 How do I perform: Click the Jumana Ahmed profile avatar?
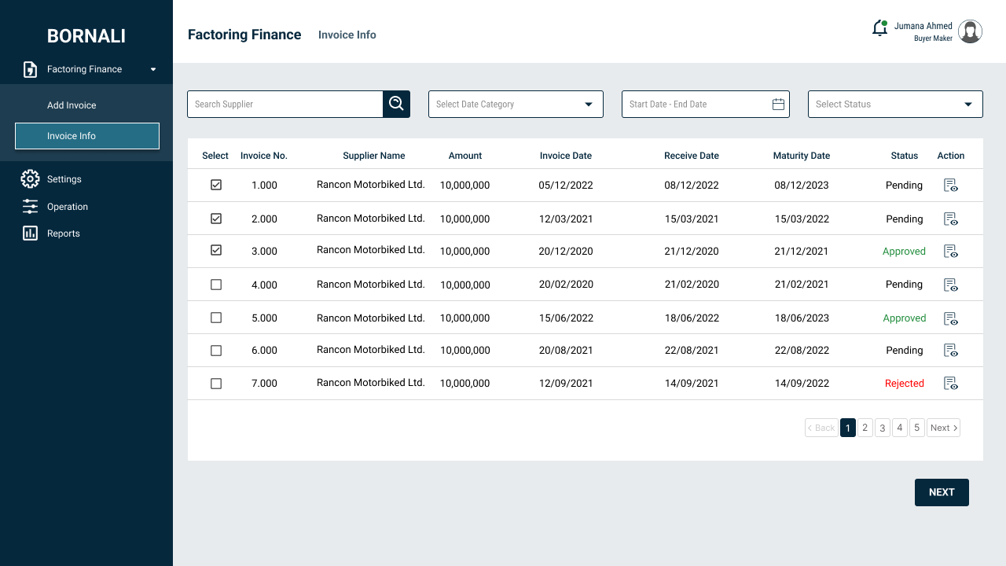pos(971,31)
